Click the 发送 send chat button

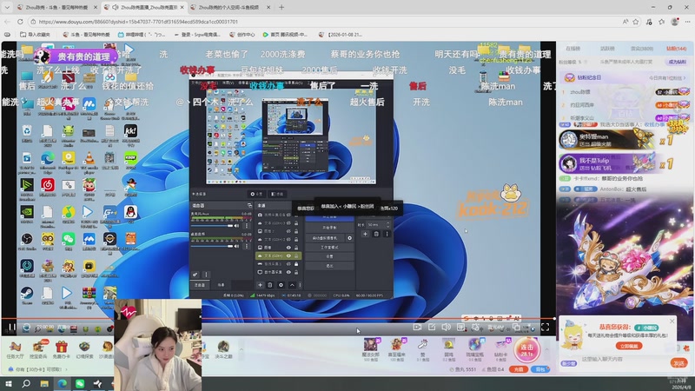(678, 363)
